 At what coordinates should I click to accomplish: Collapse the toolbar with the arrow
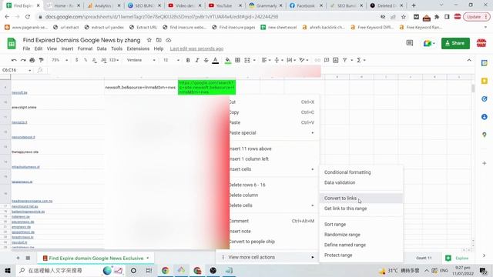(469, 60)
